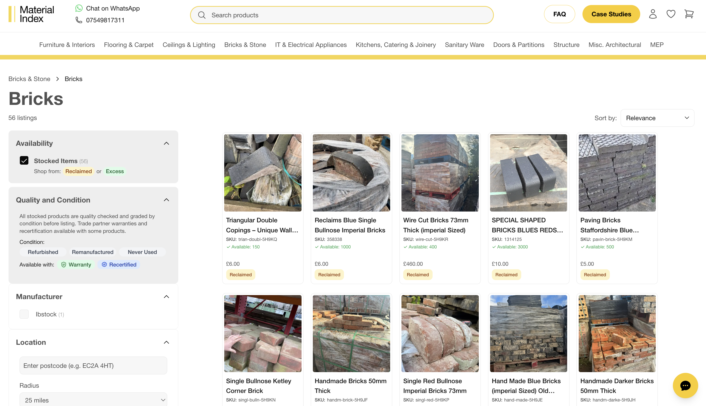
Task: Open the floating chat bubble
Action: (x=685, y=385)
